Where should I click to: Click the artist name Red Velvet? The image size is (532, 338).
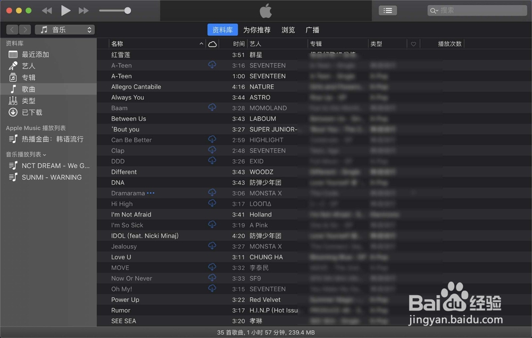[265, 300]
